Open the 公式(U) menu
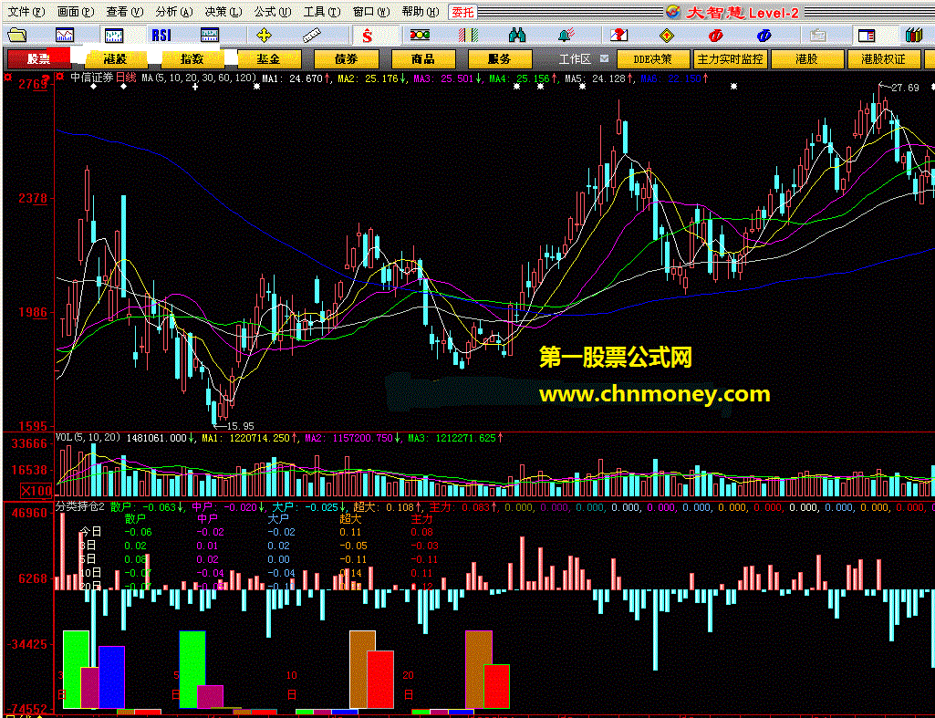 [273, 12]
